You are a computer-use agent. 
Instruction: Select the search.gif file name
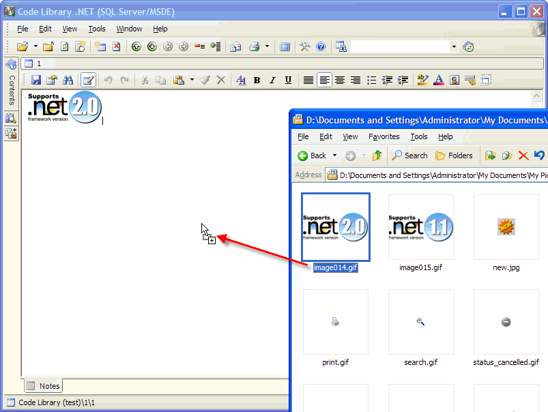[421, 362]
